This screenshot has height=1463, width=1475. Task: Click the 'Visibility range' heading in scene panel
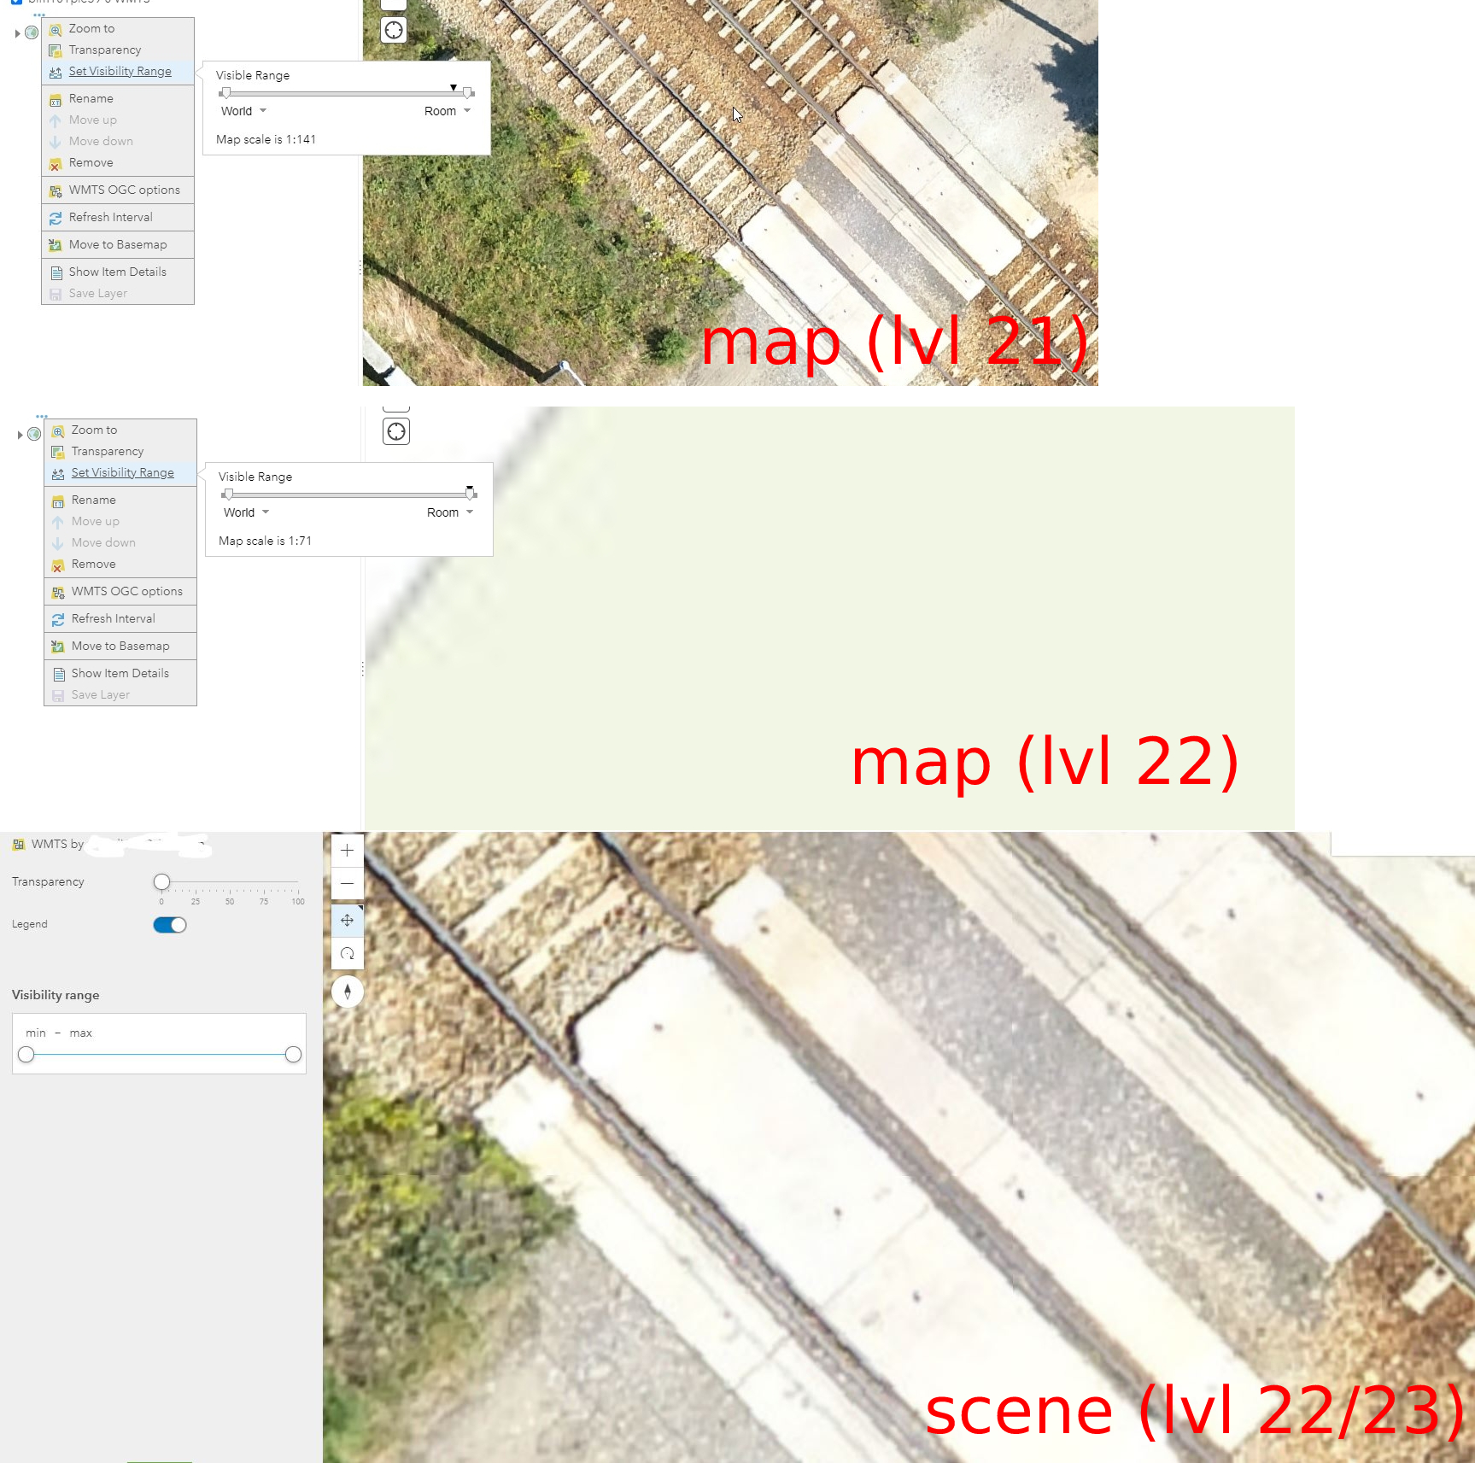[x=56, y=995]
